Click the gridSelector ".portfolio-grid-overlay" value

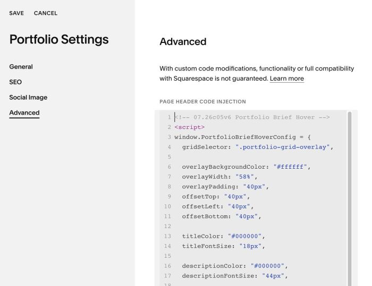(x=283, y=147)
